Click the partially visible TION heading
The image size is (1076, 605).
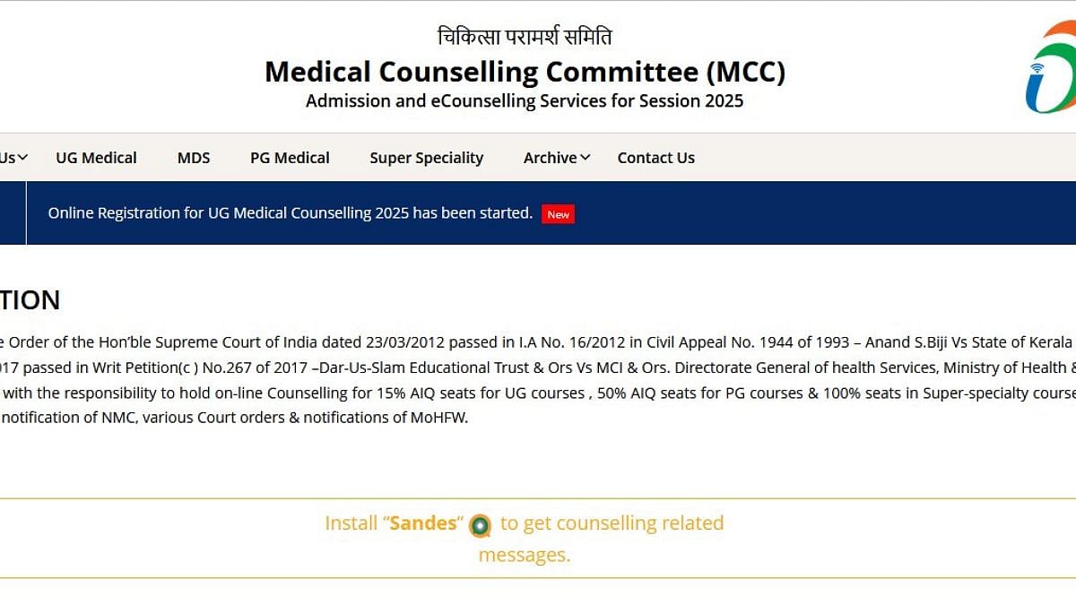30,300
